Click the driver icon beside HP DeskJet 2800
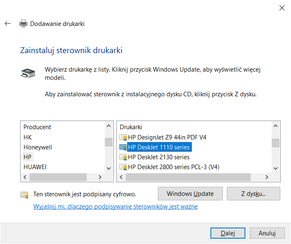 [x=123, y=167]
